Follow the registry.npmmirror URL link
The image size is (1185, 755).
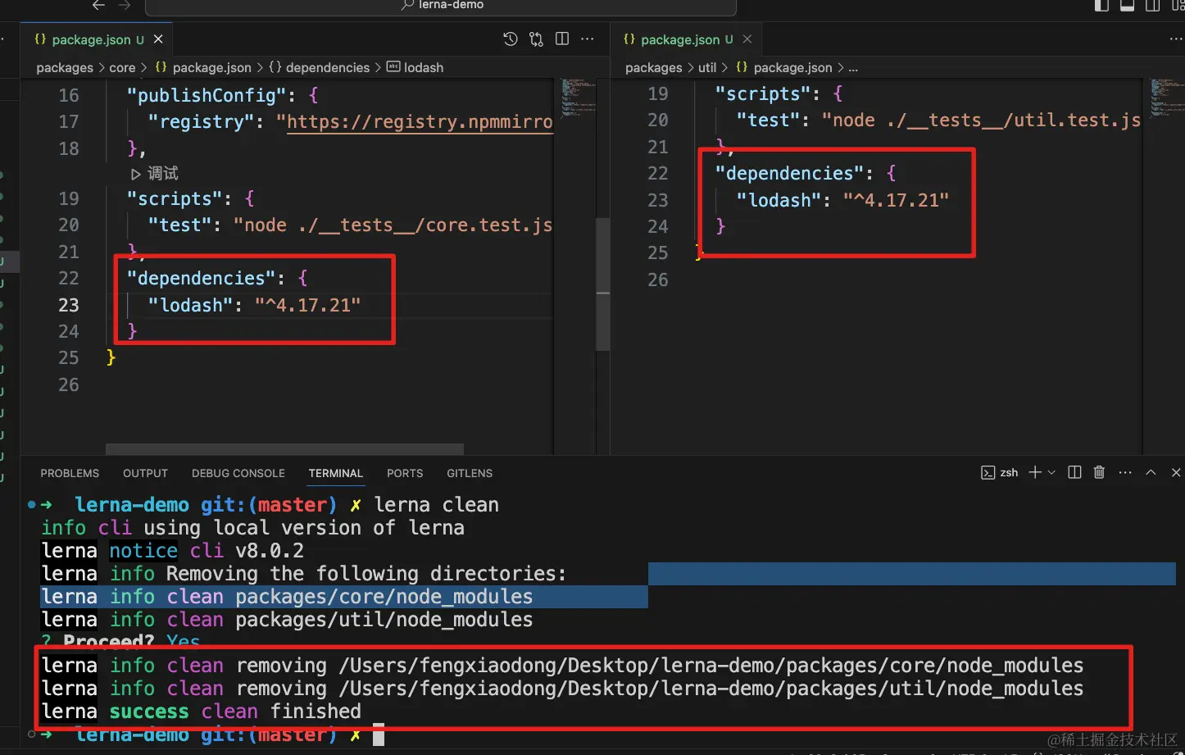tap(420, 121)
